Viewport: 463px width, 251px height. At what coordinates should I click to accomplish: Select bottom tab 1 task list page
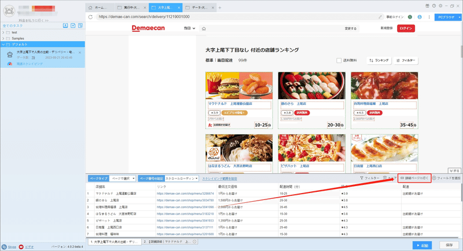115,242
